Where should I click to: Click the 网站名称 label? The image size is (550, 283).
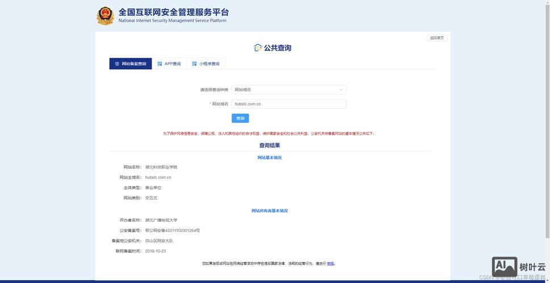coord(132,167)
